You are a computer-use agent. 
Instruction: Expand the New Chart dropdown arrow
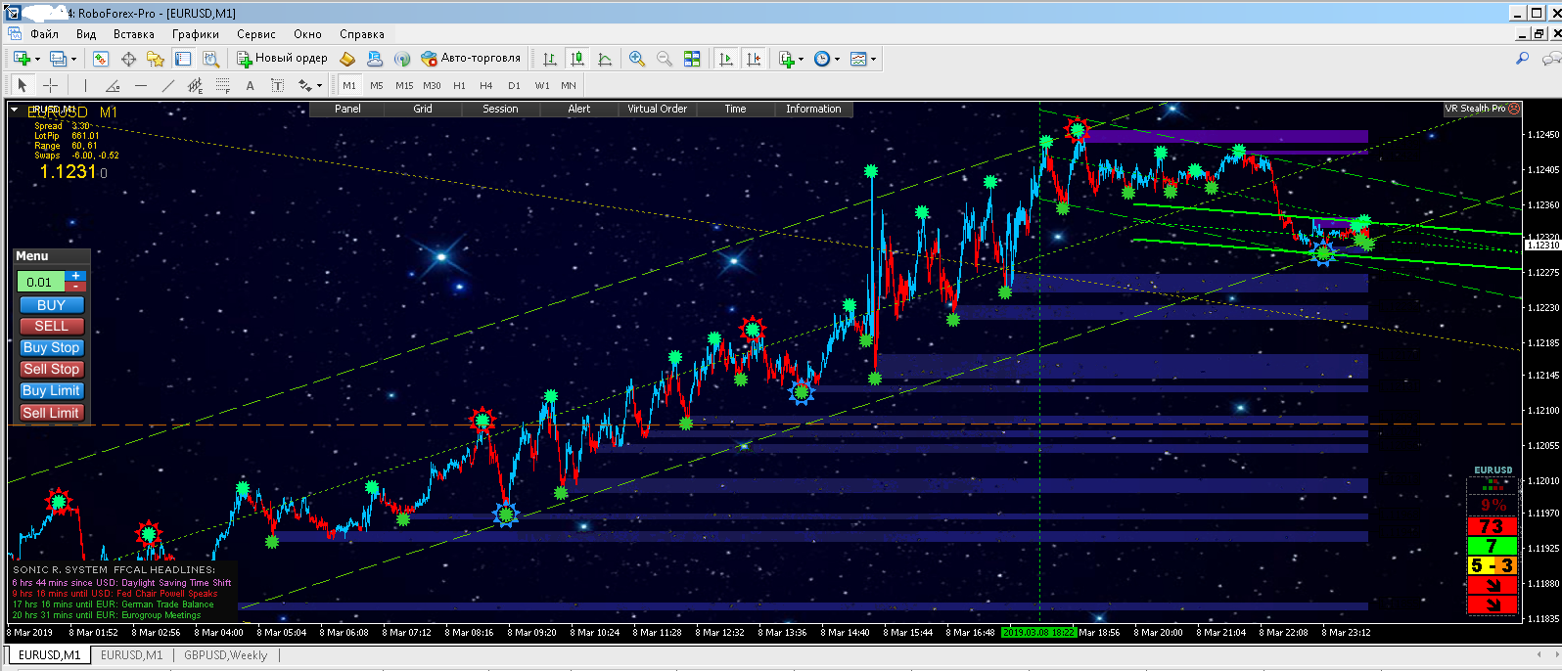click(37, 59)
